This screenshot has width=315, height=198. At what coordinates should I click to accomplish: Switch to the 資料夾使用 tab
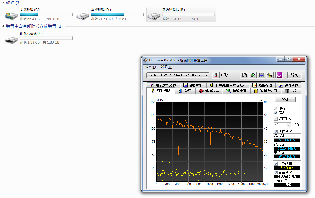point(266,91)
